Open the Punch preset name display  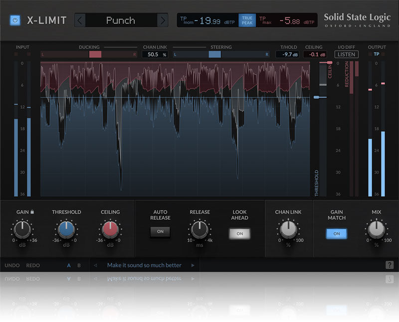121,20
